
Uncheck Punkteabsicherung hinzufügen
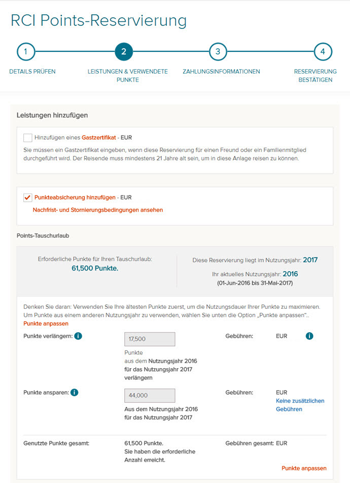coord(27,197)
